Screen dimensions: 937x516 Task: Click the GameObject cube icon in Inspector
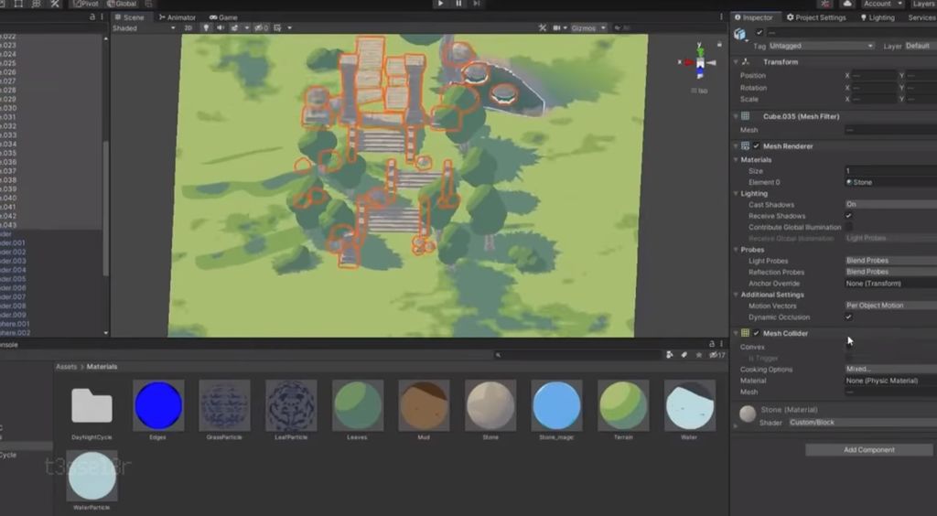click(740, 34)
